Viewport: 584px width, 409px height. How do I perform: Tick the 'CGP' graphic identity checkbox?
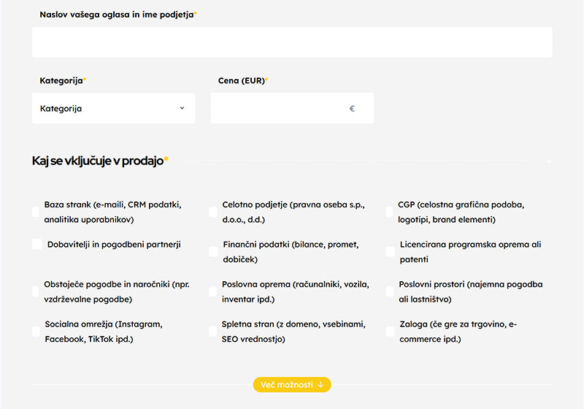pos(390,212)
